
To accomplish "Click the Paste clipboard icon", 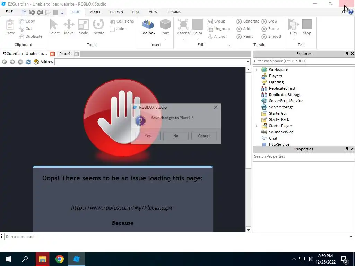I will pyautogui.click(x=10, y=25).
